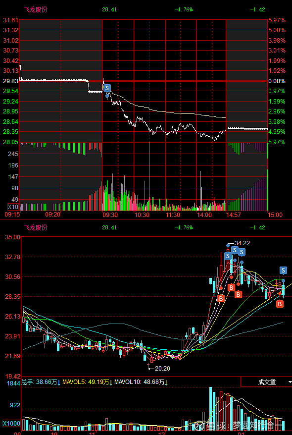Click 飞龙股份 title above the intraday chart
Viewport: 292px width, 435px height.
(x=35, y=9)
